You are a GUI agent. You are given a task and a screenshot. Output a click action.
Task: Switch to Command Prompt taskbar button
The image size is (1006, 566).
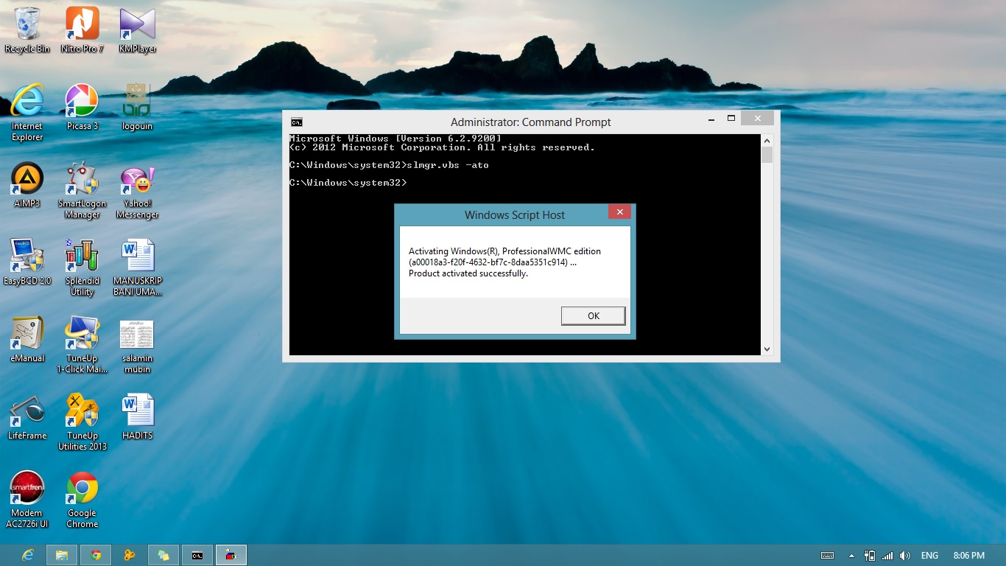(197, 555)
